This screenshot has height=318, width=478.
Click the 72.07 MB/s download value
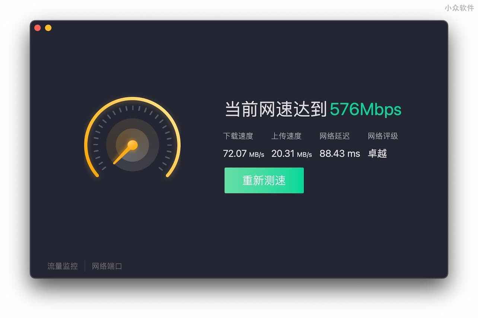[243, 153]
